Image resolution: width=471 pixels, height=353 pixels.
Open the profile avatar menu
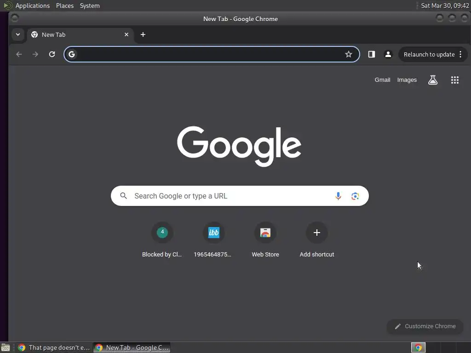388,54
